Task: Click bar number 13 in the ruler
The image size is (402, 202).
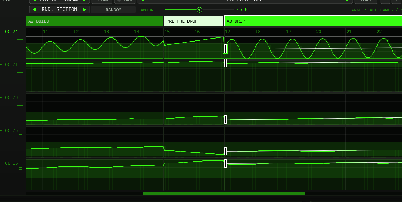Action: [x=106, y=32]
